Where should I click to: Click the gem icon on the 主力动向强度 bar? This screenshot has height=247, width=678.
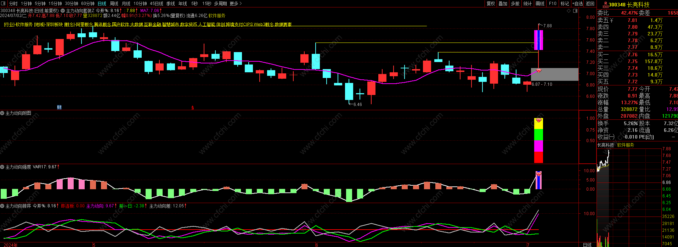[x=538, y=174]
